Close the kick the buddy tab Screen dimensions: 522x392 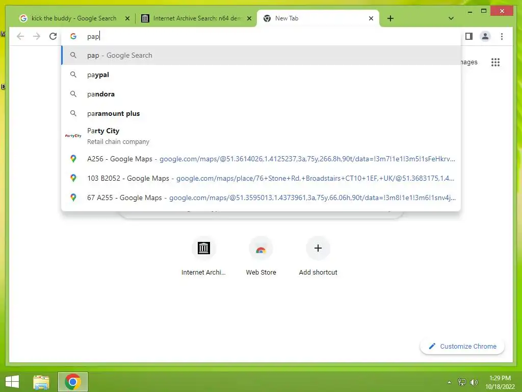pyautogui.click(x=127, y=19)
